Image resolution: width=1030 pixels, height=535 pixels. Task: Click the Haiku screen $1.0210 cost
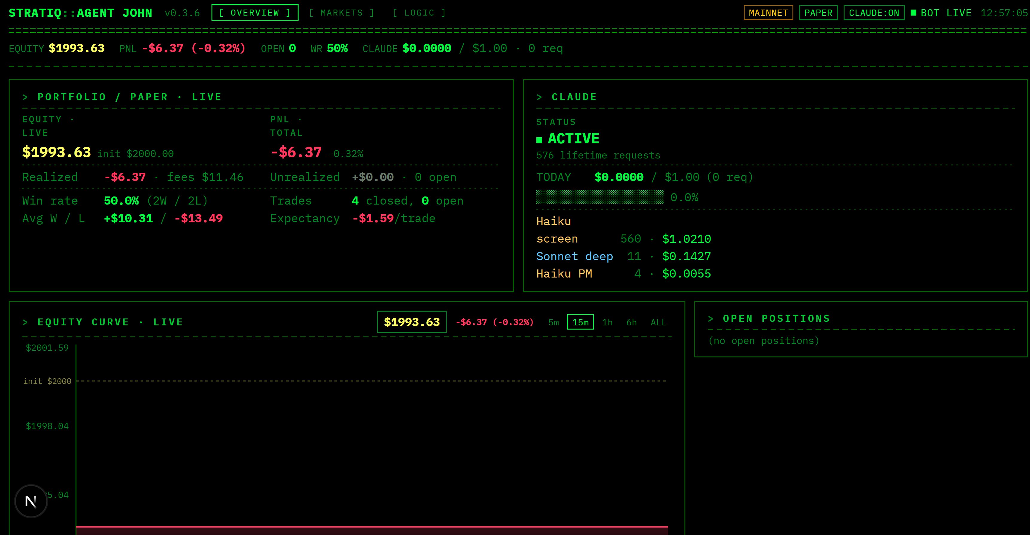[x=687, y=239]
